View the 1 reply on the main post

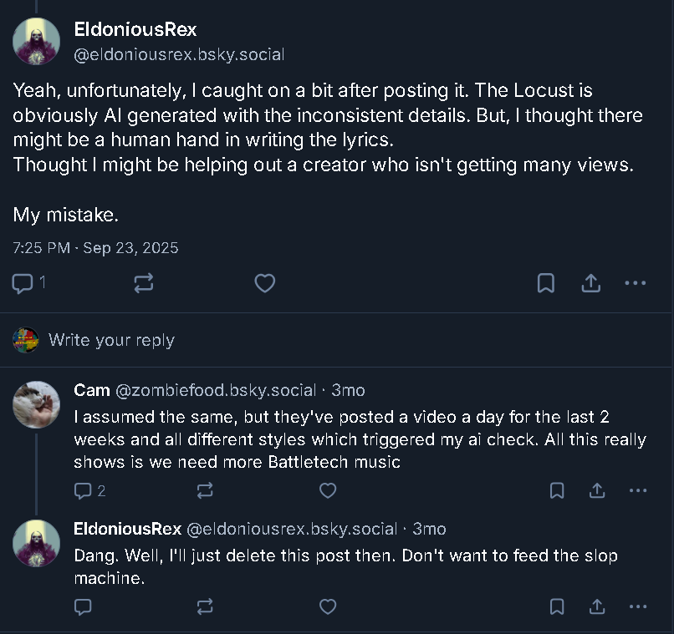pyautogui.click(x=28, y=283)
